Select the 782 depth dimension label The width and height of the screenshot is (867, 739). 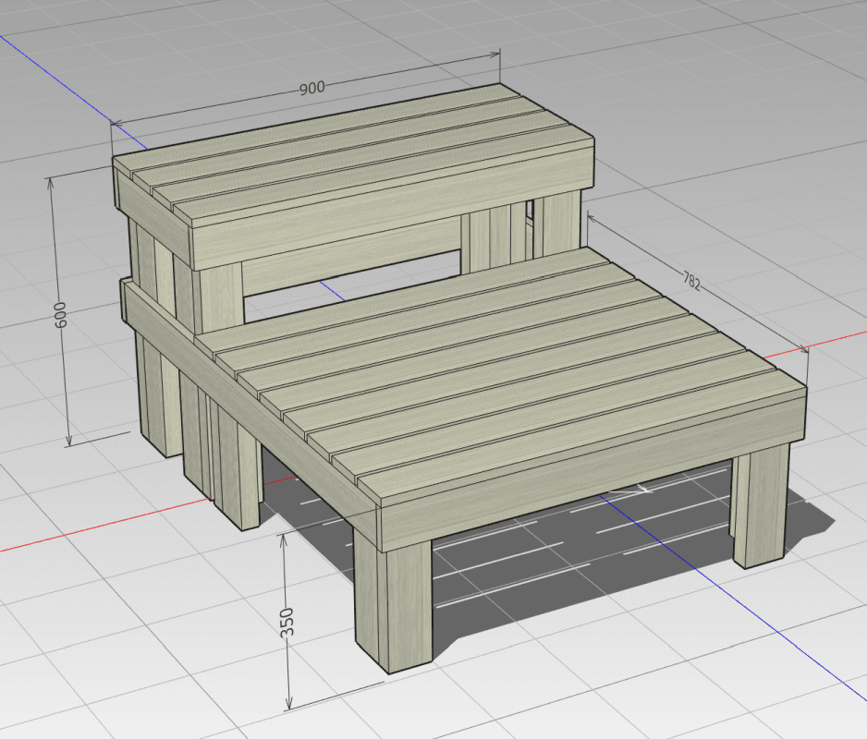pos(691,282)
